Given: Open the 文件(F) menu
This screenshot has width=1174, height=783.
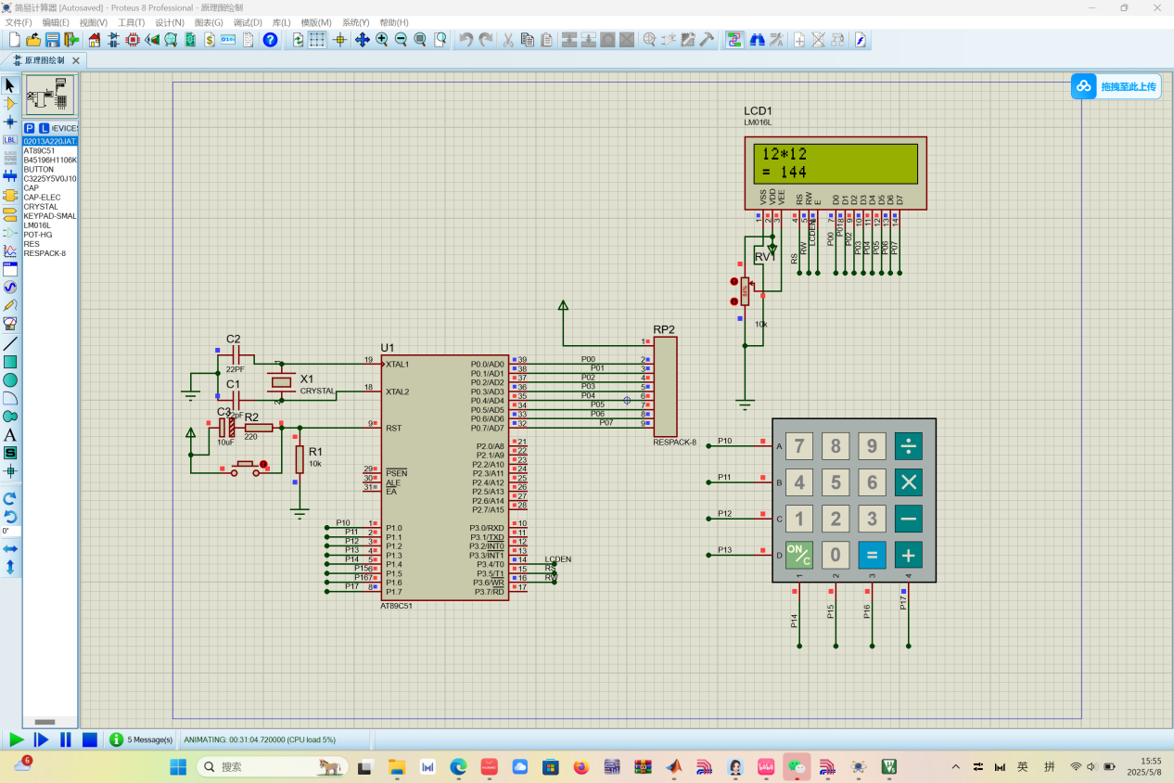Looking at the screenshot, I should [x=19, y=22].
